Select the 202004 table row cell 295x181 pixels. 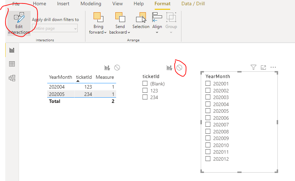point(57,87)
